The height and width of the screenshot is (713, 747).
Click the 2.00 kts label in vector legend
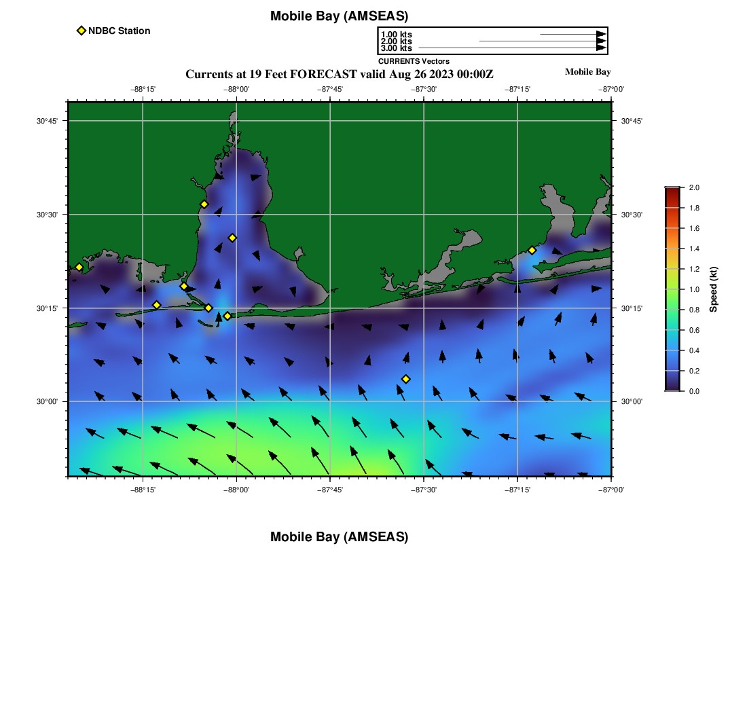click(x=396, y=41)
